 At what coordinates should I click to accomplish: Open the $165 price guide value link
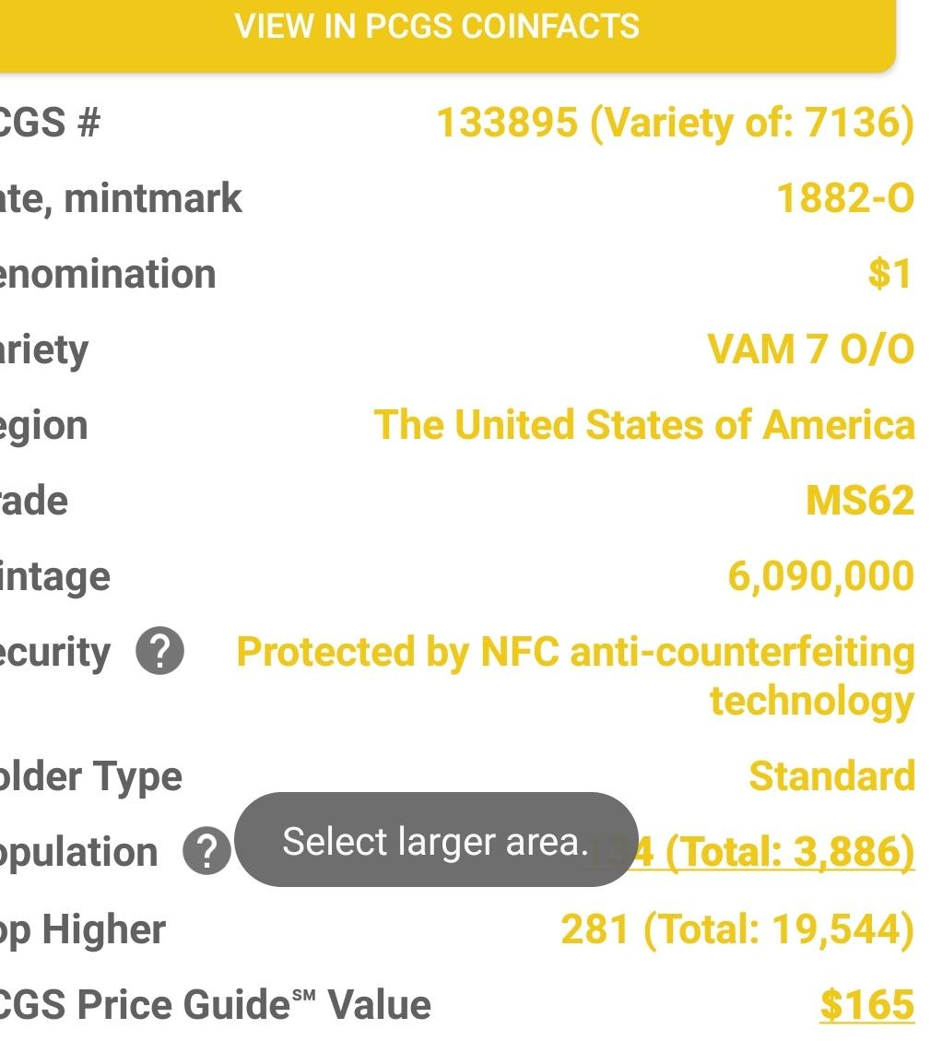tap(867, 1004)
